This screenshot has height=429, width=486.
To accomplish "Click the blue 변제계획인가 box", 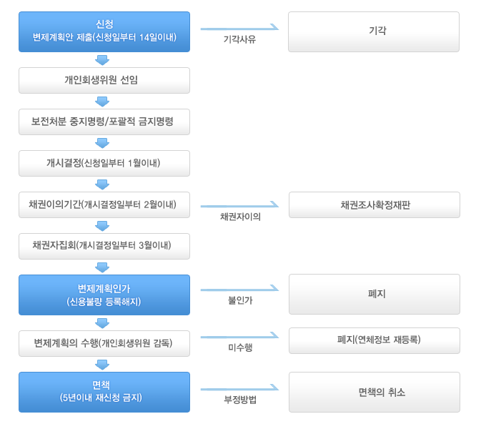I will (x=104, y=295).
